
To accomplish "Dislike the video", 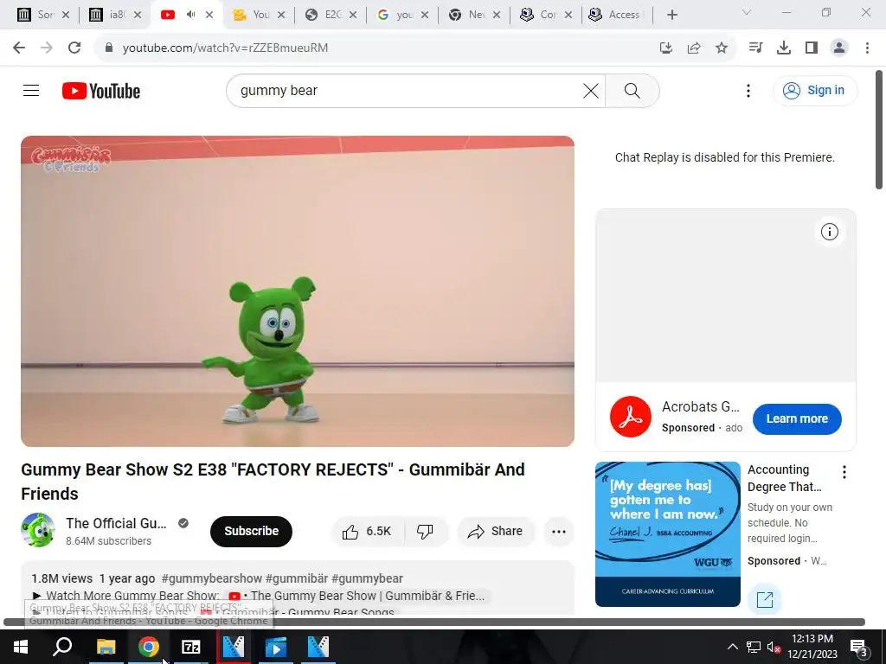I will [x=426, y=532].
